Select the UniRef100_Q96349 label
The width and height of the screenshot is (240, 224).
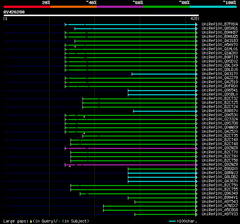[x=220, y=194]
